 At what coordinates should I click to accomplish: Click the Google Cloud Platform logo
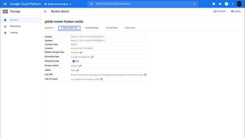[26, 4]
